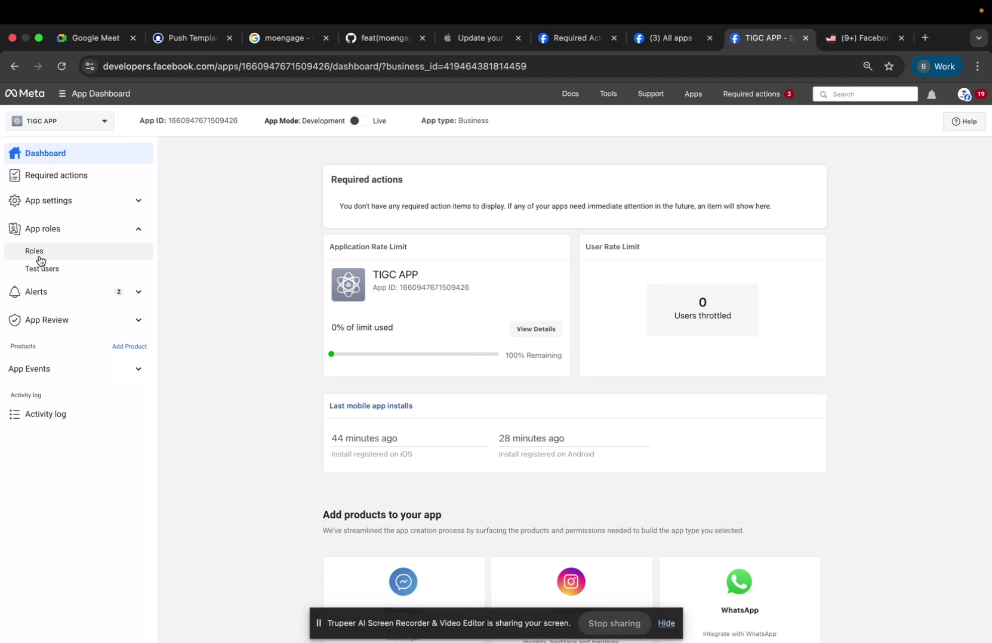Open the Docs menu item
This screenshot has height=643, width=992.
tap(569, 94)
